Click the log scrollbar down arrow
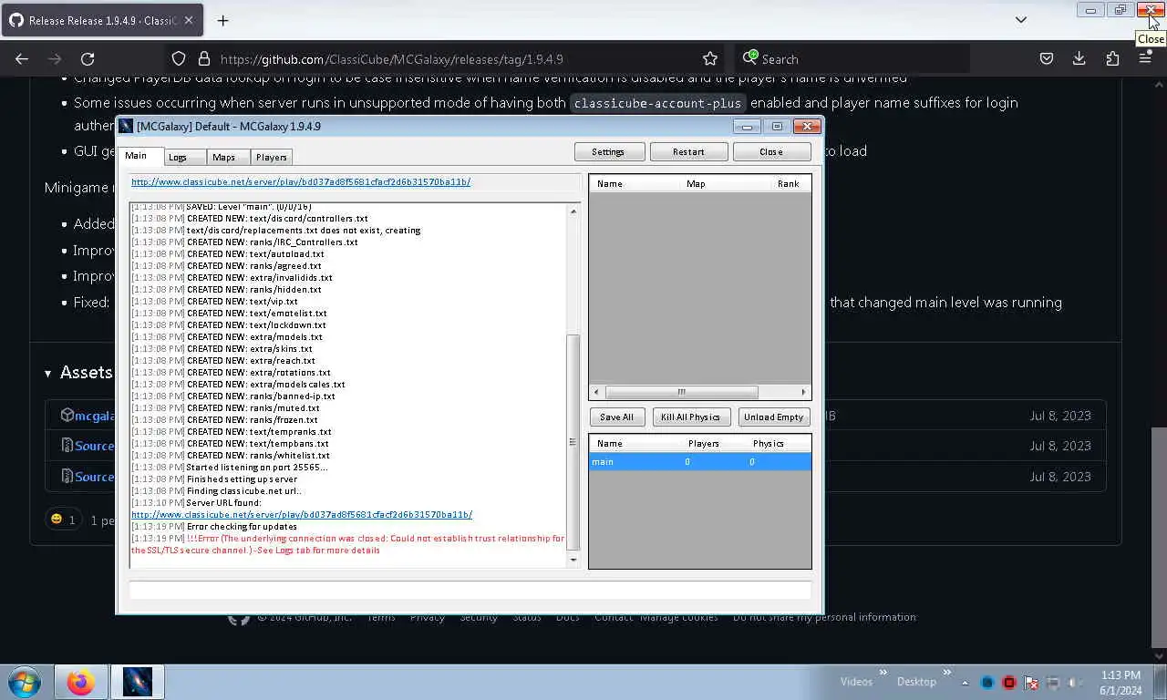The height and width of the screenshot is (700, 1167). pyautogui.click(x=573, y=560)
